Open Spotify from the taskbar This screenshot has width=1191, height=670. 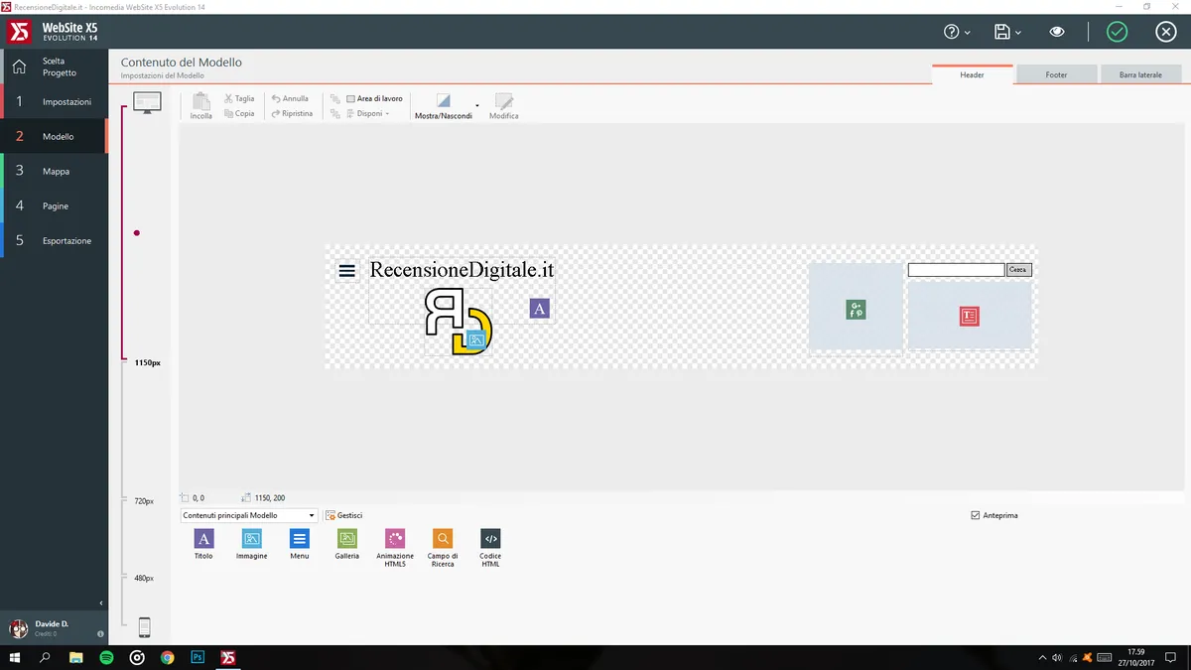(106, 657)
